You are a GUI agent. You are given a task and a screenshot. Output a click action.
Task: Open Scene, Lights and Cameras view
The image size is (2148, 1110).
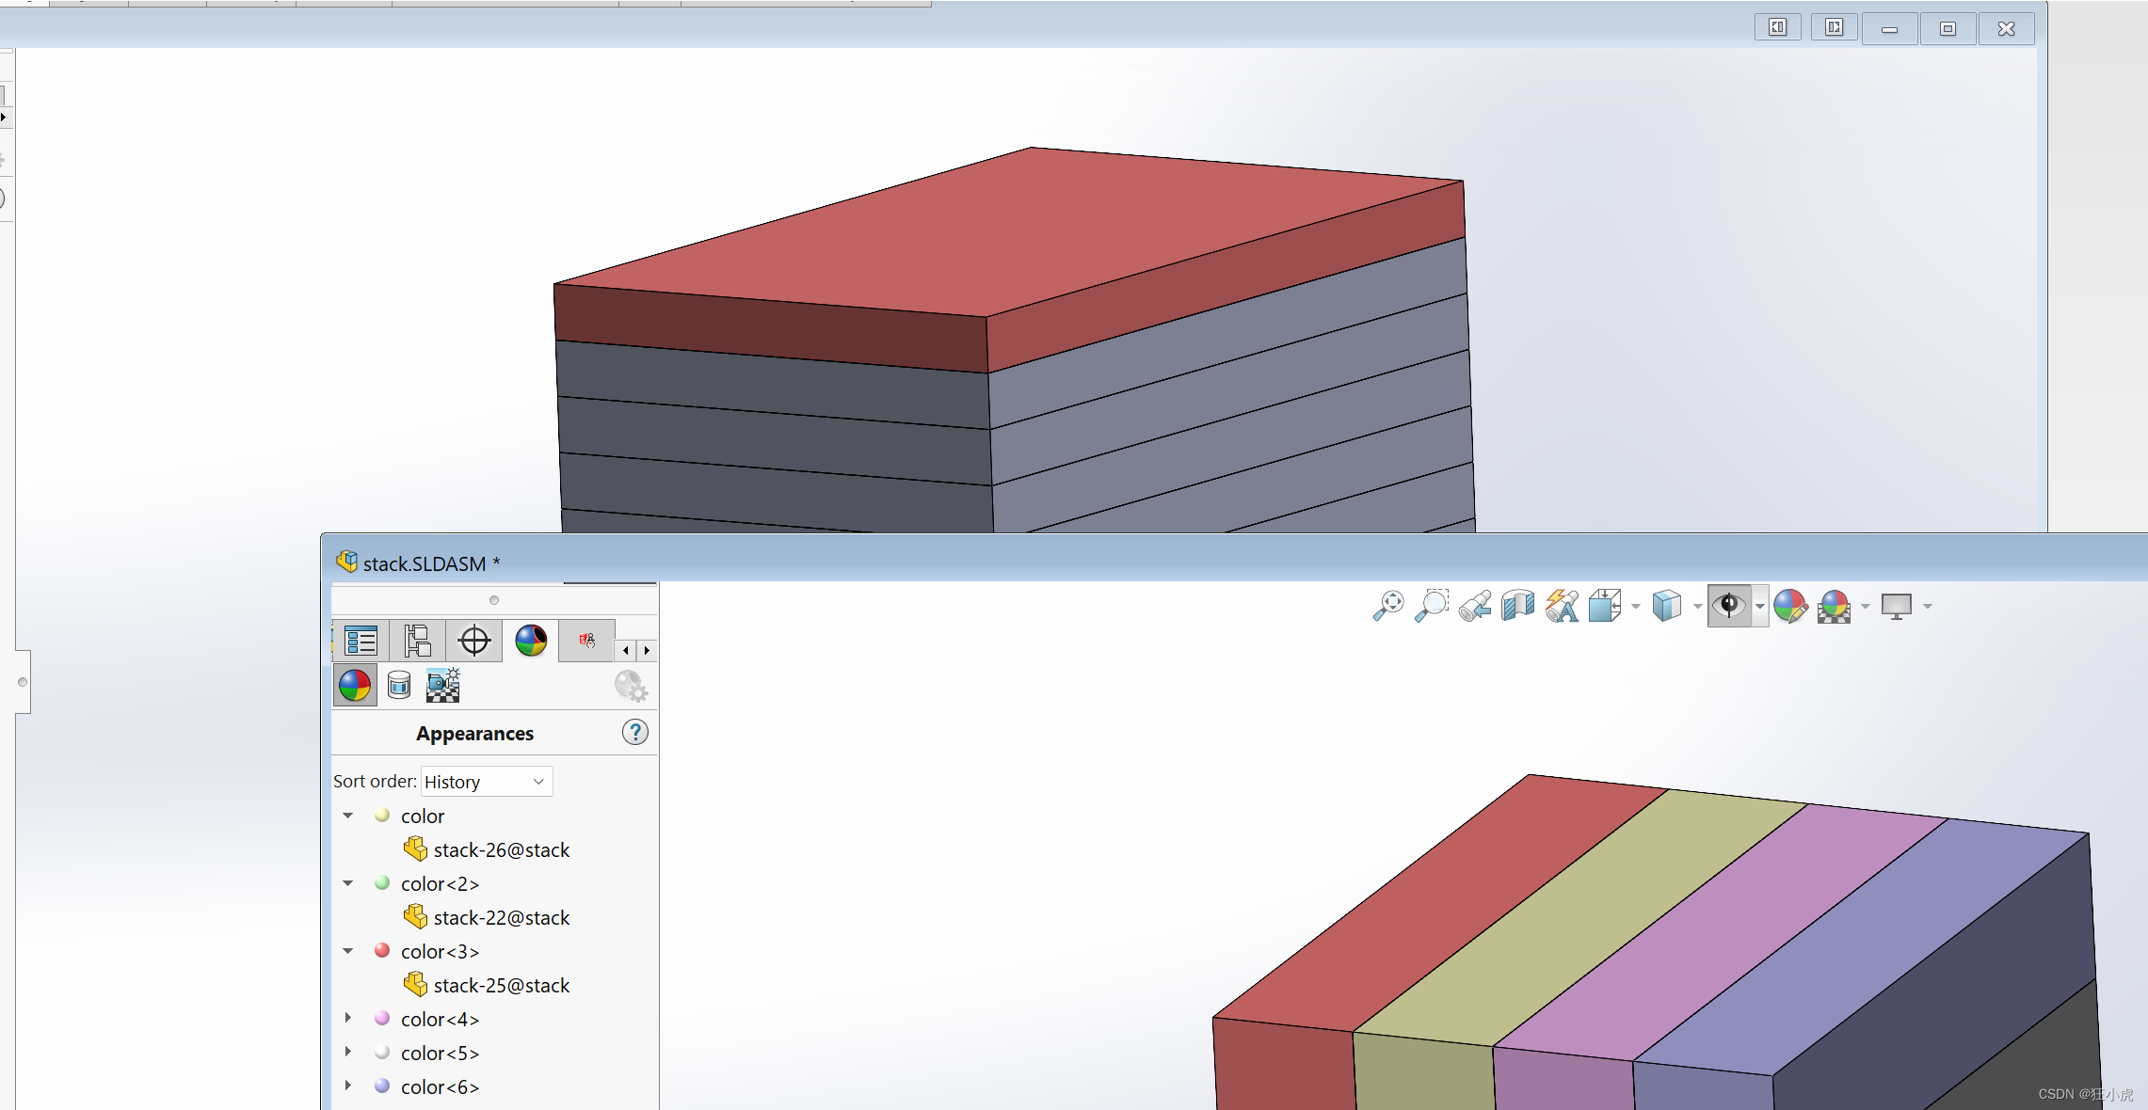442,685
